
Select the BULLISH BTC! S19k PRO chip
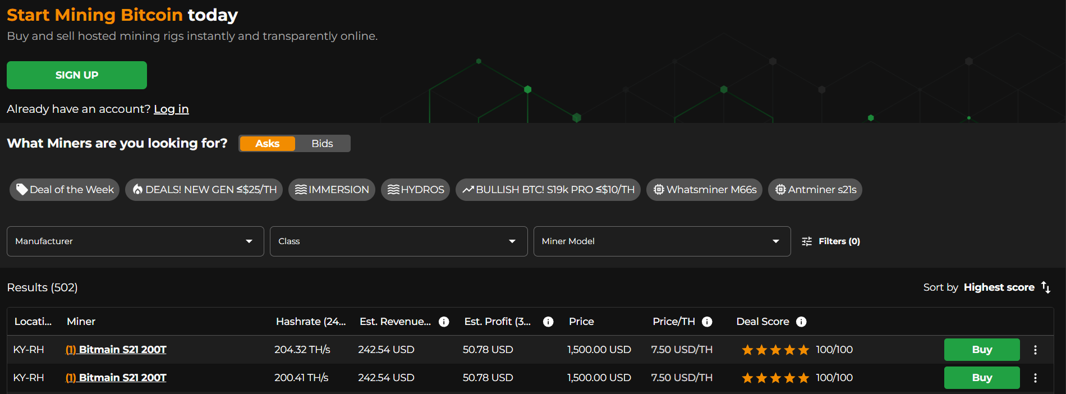pos(548,190)
